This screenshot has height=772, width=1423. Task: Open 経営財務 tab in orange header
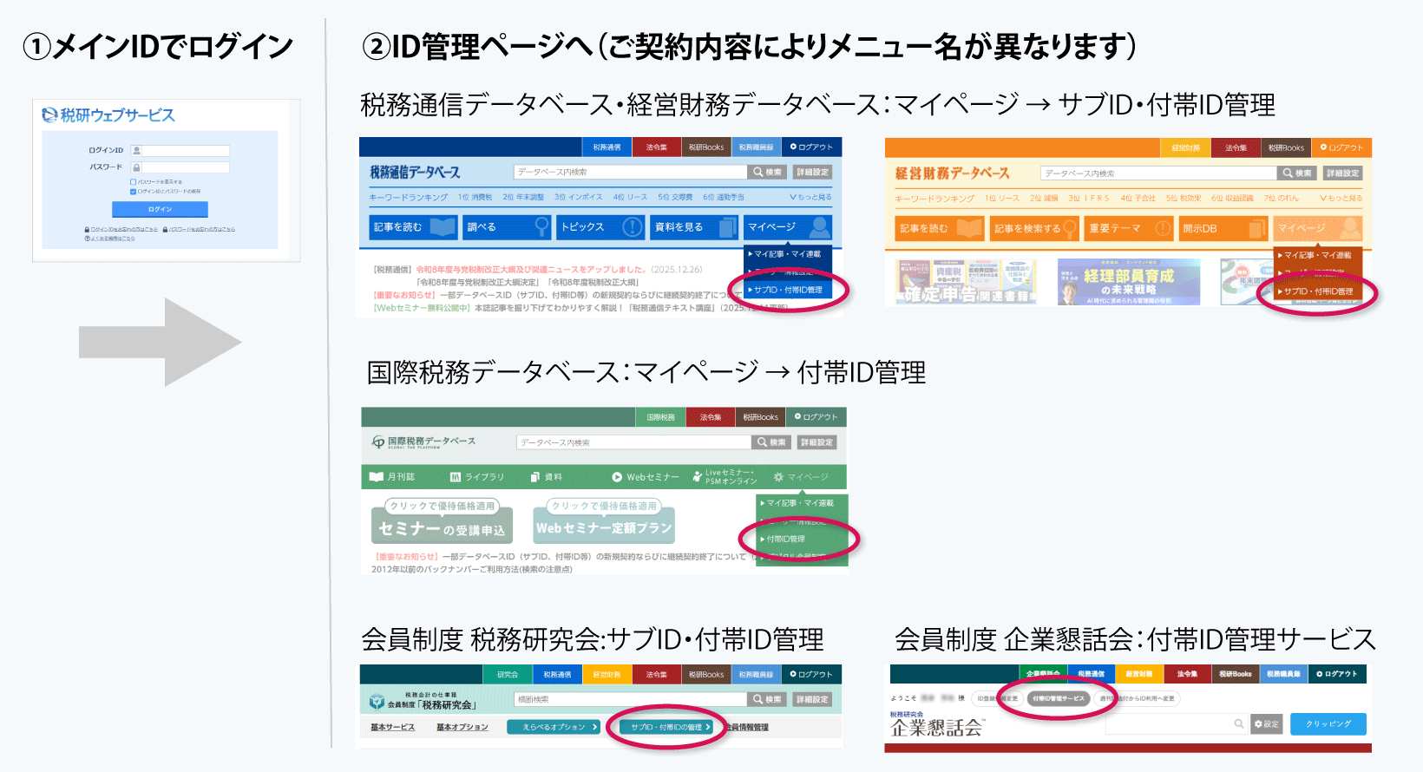(1185, 147)
